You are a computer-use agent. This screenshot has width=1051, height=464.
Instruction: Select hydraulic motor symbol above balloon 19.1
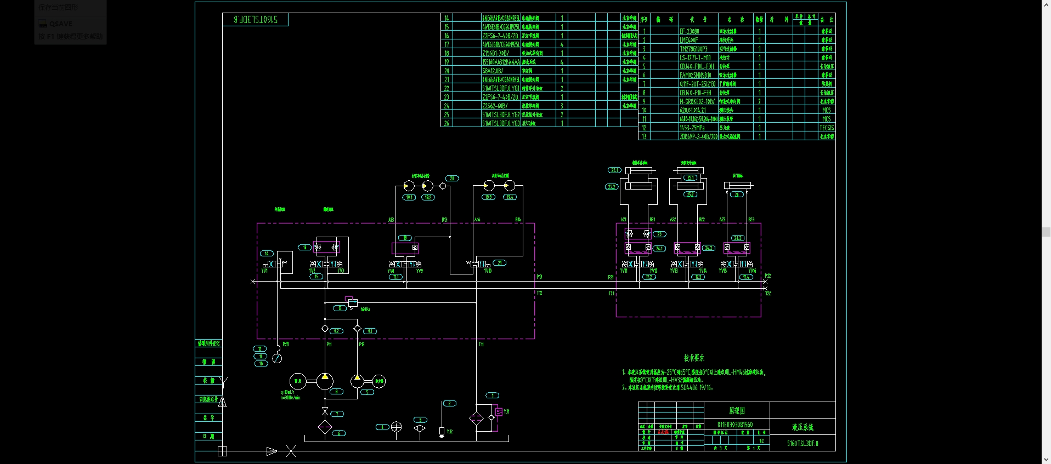(x=409, y=186)
